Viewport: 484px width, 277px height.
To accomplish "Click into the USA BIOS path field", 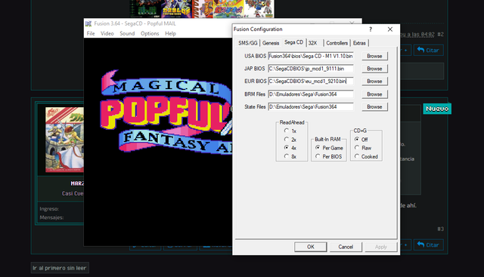I will (311, 56).
